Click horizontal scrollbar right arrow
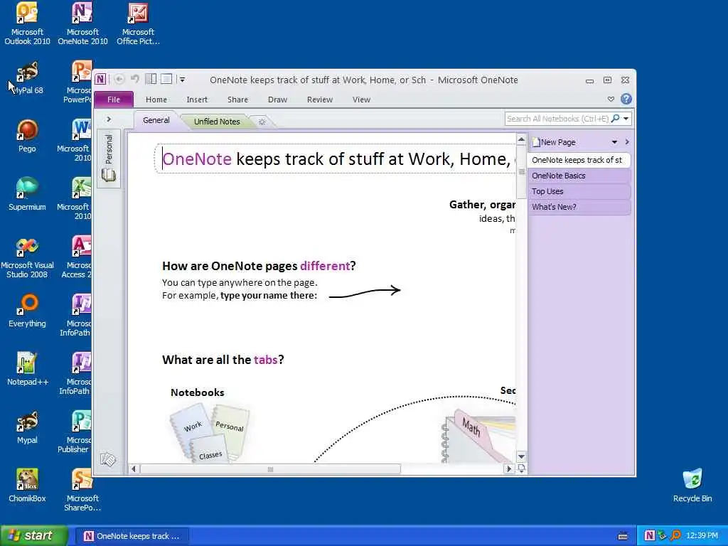Viewport: 728px width, 546px height. tap(509, 469)
